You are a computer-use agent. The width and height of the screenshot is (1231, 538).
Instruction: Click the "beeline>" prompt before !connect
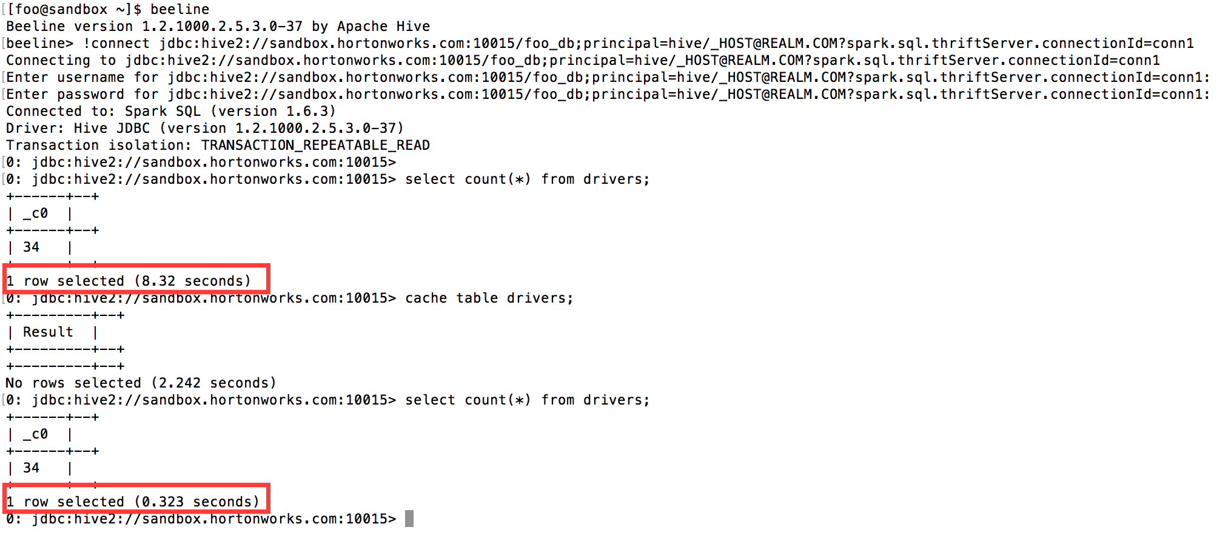point(40,43)
